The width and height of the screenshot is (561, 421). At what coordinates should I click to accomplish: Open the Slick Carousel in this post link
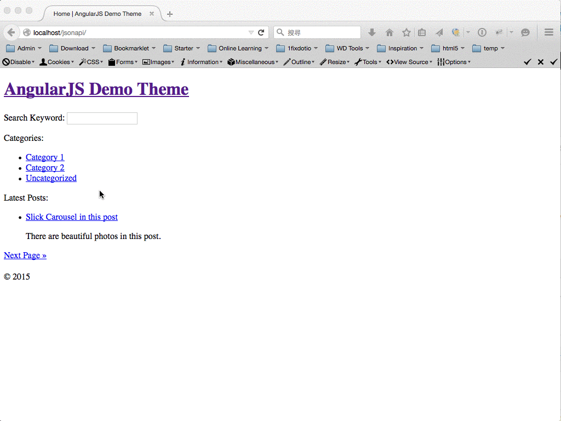[x=72, y=217]
